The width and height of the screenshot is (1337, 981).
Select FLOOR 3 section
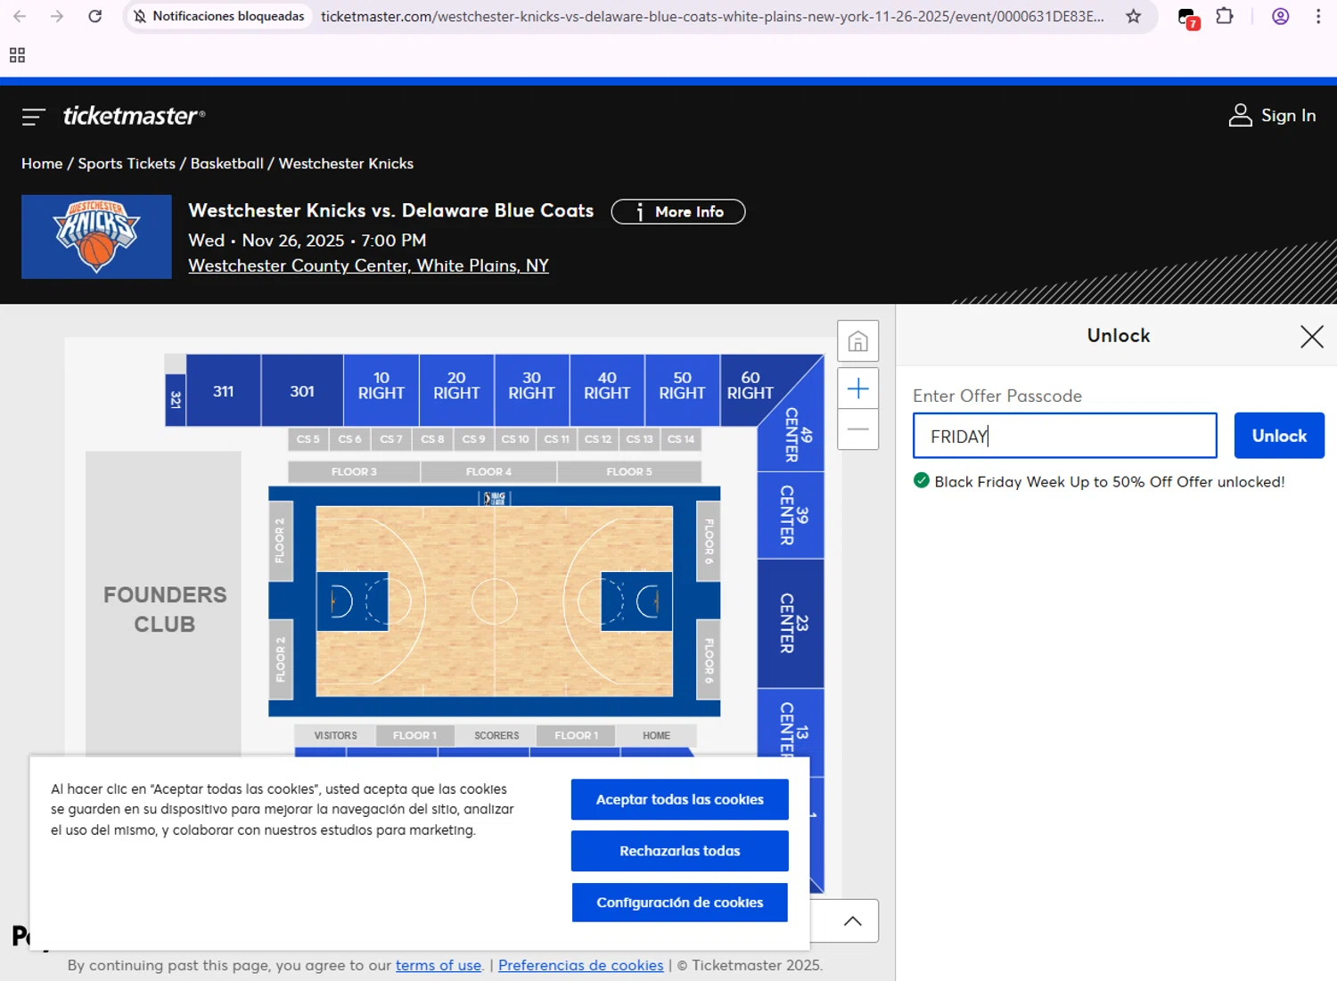coord(354,471)
